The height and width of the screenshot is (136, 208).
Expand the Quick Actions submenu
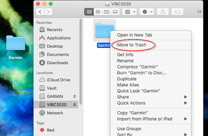coord(151,103)
